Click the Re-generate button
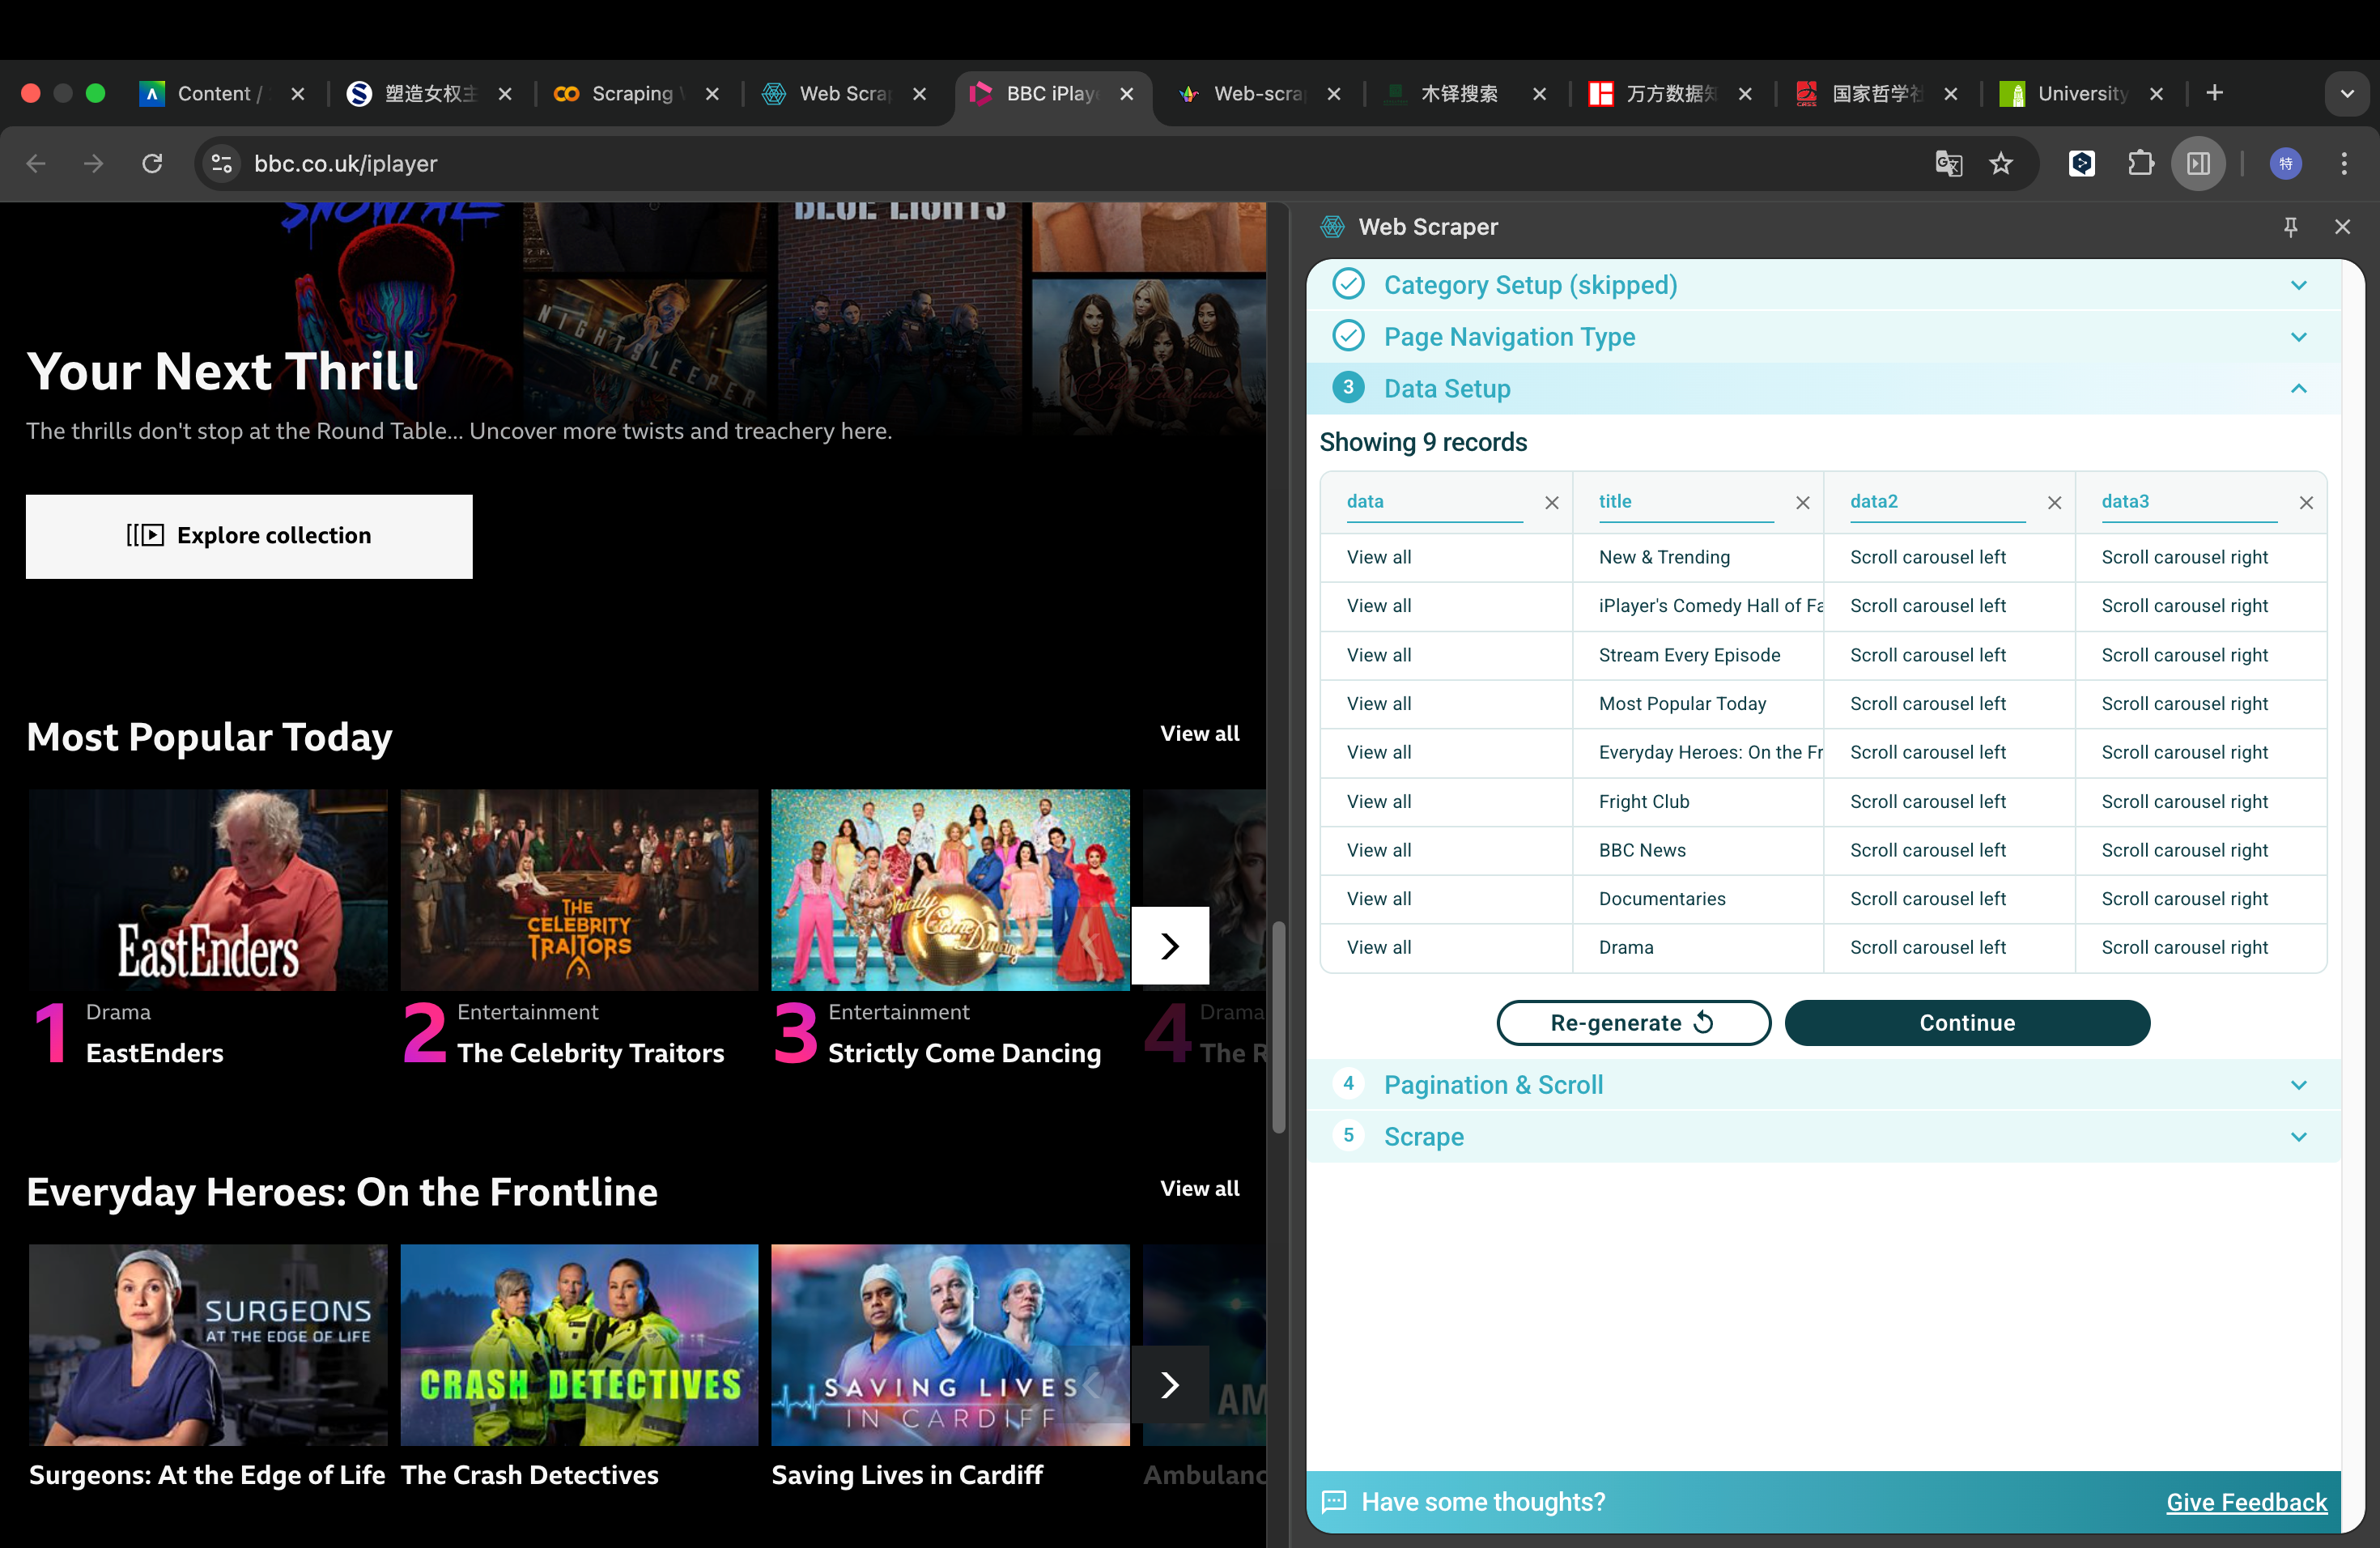The image size is (2380, 1548). (x=1632, y=1023)
